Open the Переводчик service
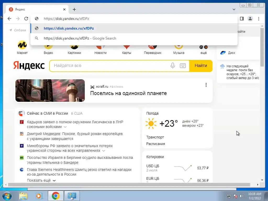 point(153,49)
